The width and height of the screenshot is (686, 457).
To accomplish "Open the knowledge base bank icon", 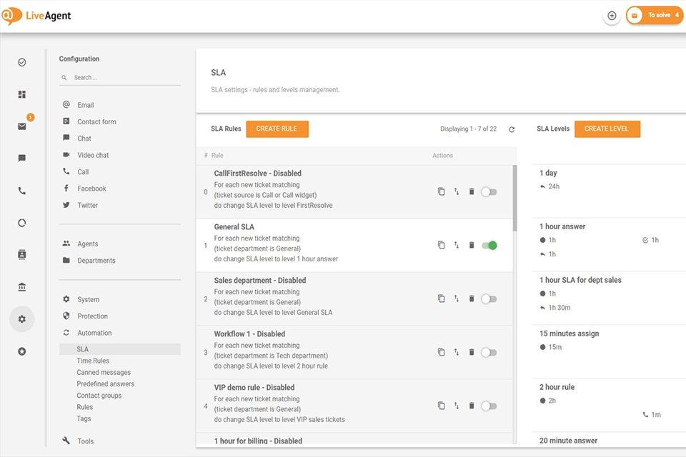I will click(22, 287).
